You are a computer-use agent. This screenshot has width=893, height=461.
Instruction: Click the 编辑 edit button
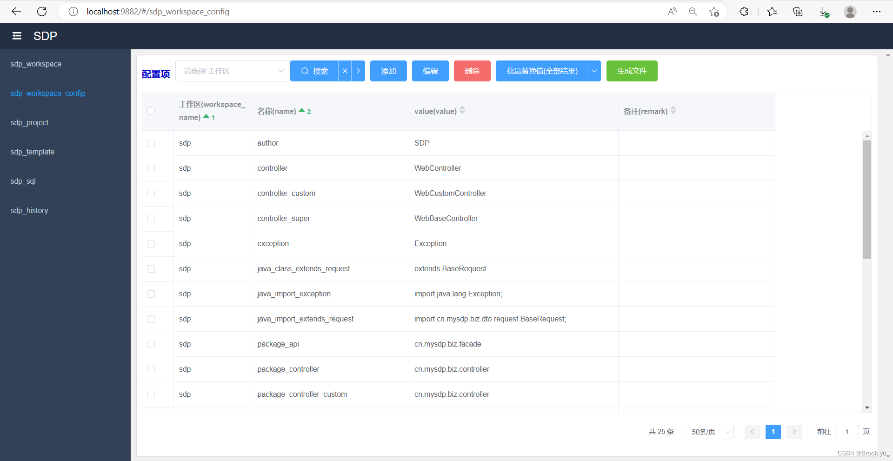click(x=430, y=71)
